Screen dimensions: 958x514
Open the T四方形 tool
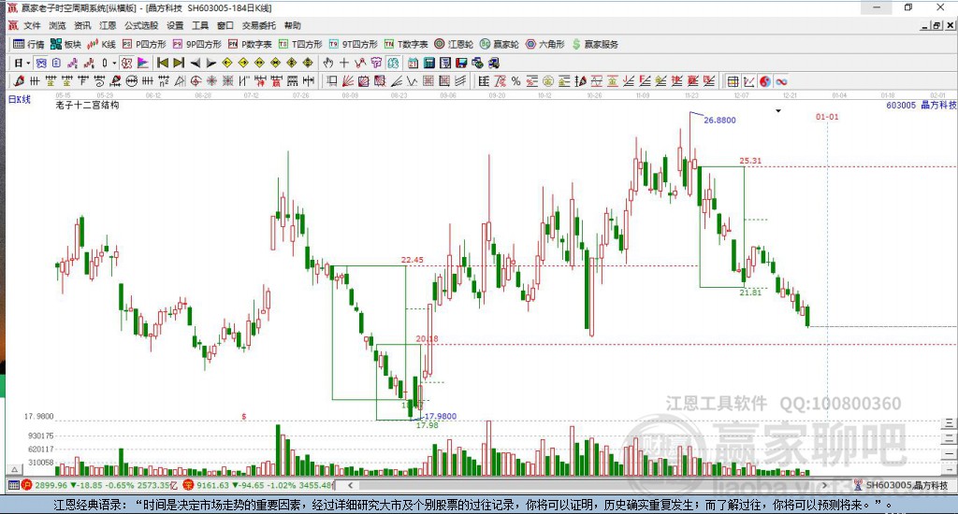click(x=300, y=44)
